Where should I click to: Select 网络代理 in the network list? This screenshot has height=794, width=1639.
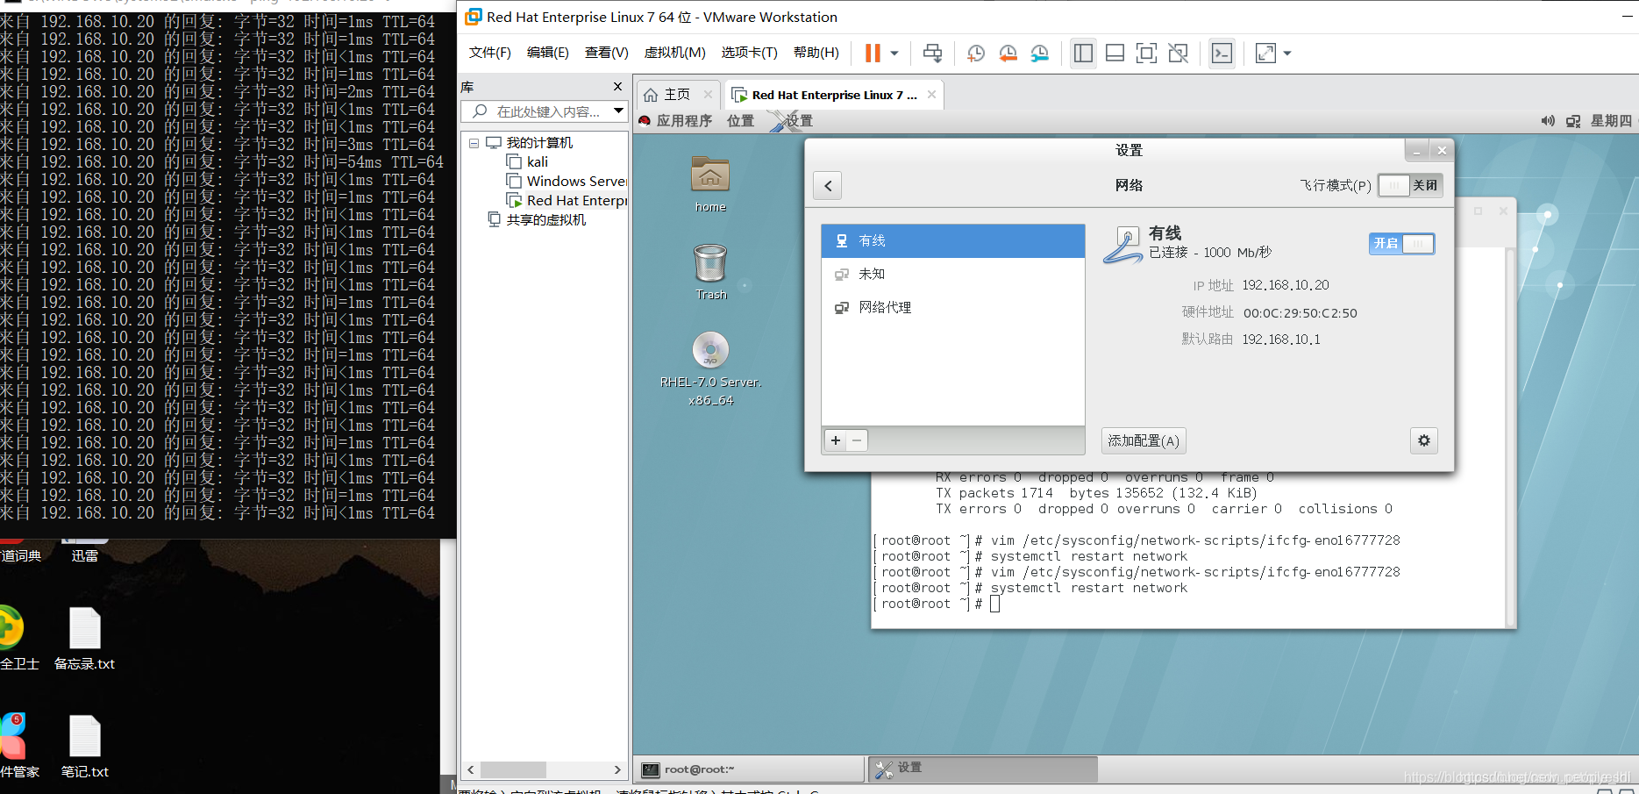[953, 308]
